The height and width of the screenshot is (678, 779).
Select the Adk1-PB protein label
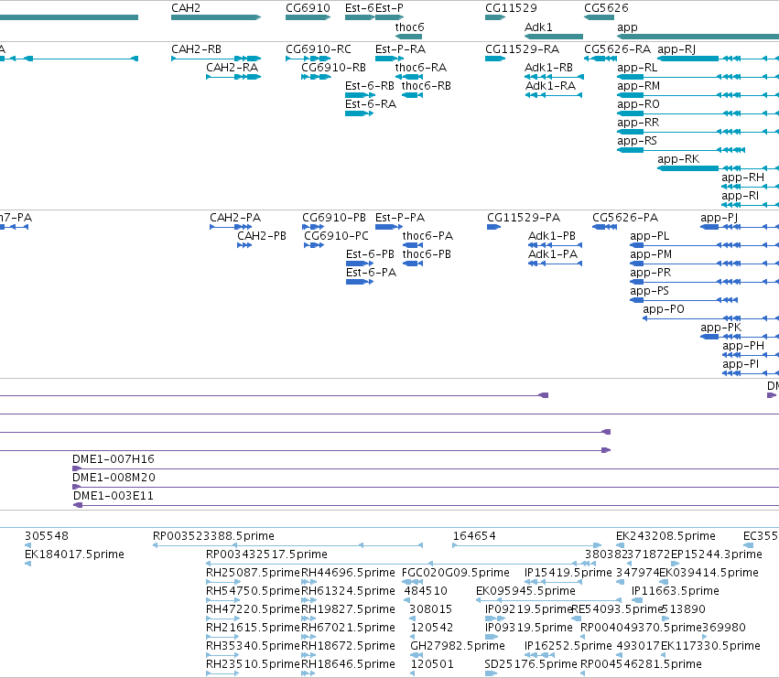552,236
